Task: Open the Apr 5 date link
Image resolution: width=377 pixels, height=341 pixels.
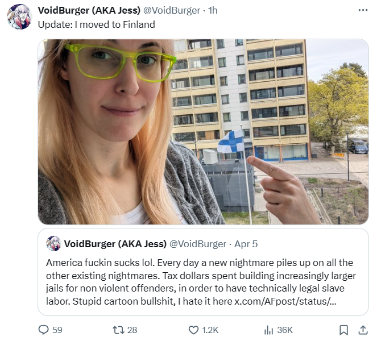Action: (x=246, y=244)
